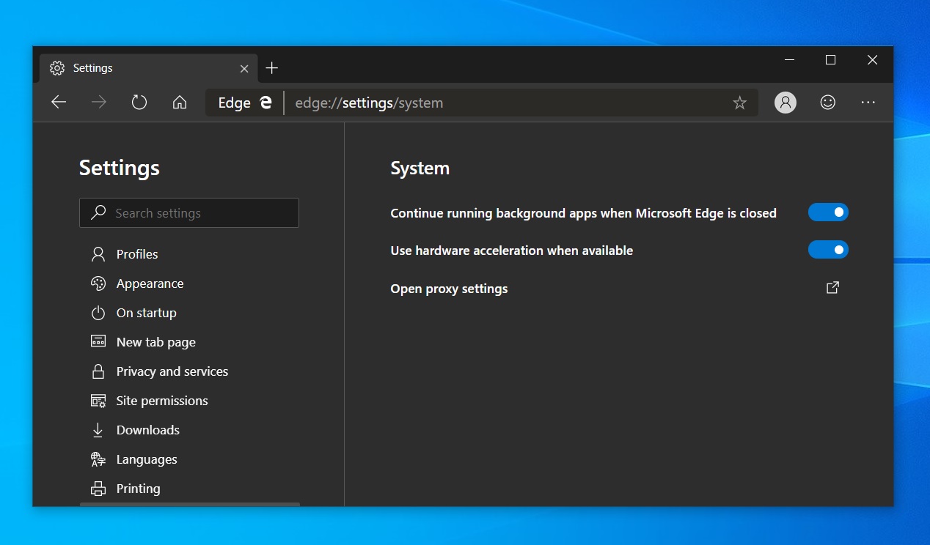Image resolution: width=930 pixels, height=545 pixels.
Task: Toggle hardware acceleration when available
Action: [x=828, y=249]
